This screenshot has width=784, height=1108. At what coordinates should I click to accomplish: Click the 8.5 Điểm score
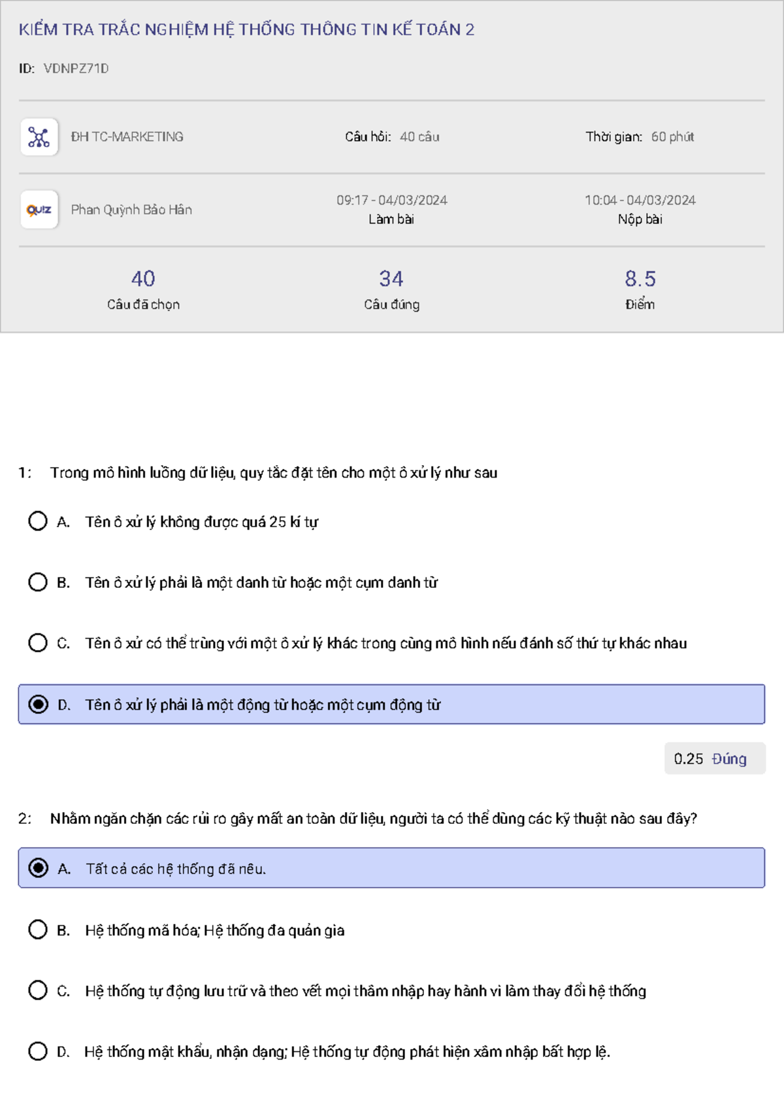click(x=640, y=289)
